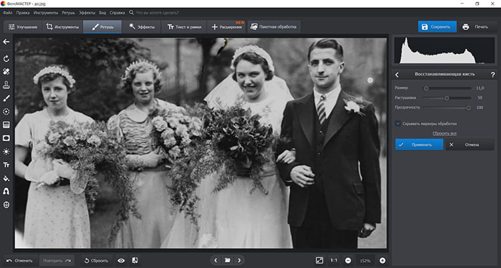The height and width of the screenshot is (268, 501).
Task: Select the brightness sun icon tool
Action: (7, 151)
